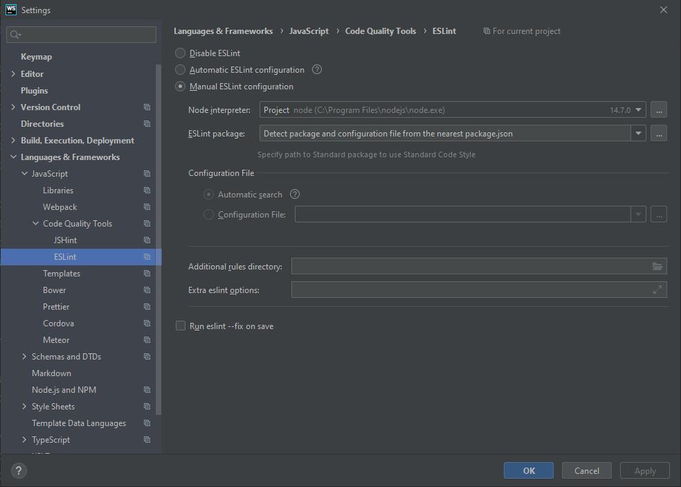Select JSHint in the settings tree
This screenshot has height=487, width=681.
[65, 240]
